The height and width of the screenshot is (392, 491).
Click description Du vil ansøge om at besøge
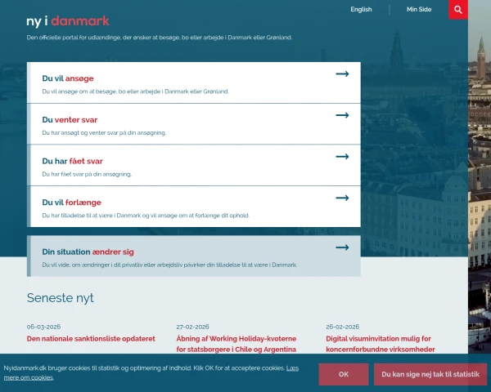coord(136,91)
